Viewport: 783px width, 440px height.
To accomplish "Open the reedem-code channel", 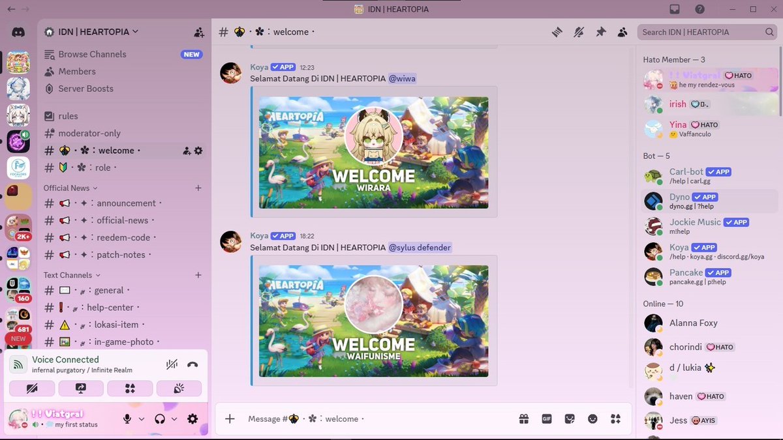I will click(123, 238).
